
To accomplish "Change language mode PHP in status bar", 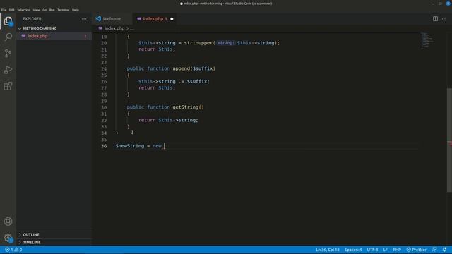I will click(x=397, y=250).
